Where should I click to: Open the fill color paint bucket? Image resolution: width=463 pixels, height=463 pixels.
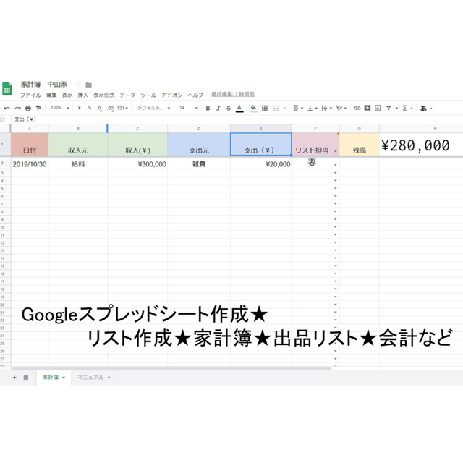253,109
